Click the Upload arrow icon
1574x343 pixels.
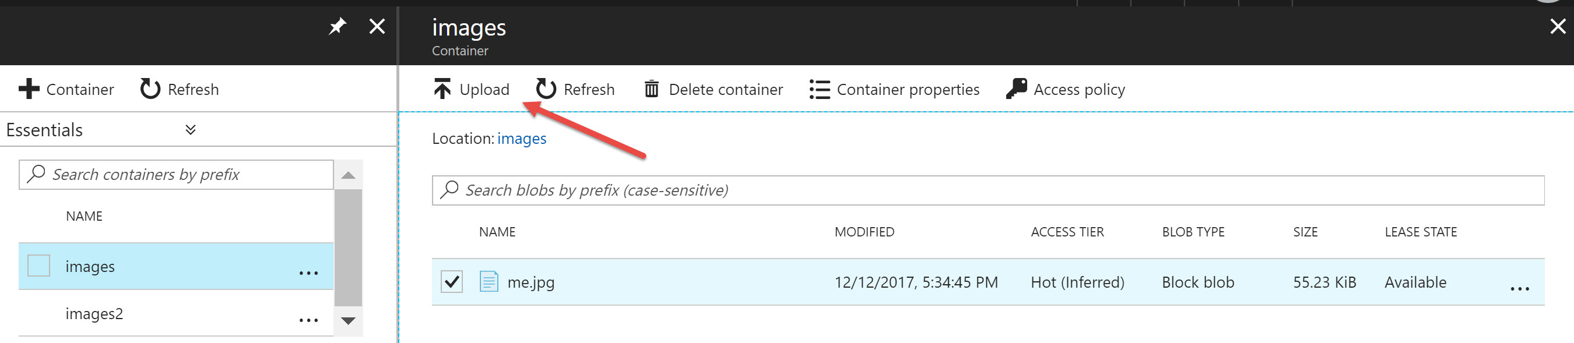point(442,89)
